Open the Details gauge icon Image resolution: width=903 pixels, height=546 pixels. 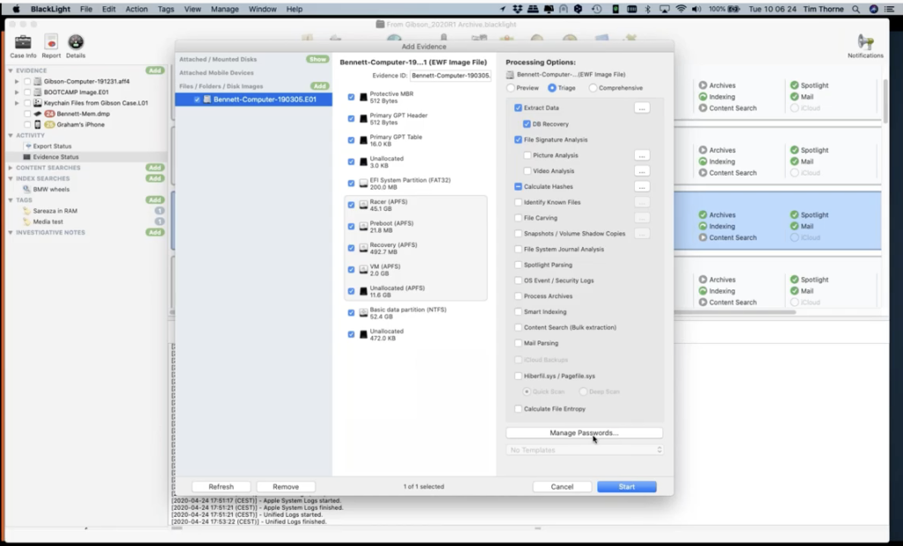[x=76, y=42]
